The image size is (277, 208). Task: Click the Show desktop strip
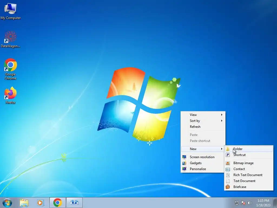tap(275, 203)
